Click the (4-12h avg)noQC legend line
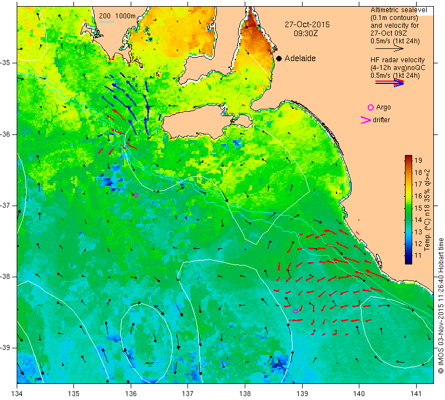 [398, 67]
